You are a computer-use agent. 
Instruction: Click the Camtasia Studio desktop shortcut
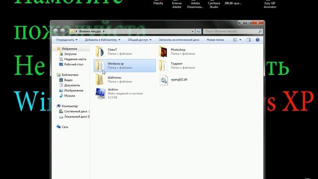(214, 4)
